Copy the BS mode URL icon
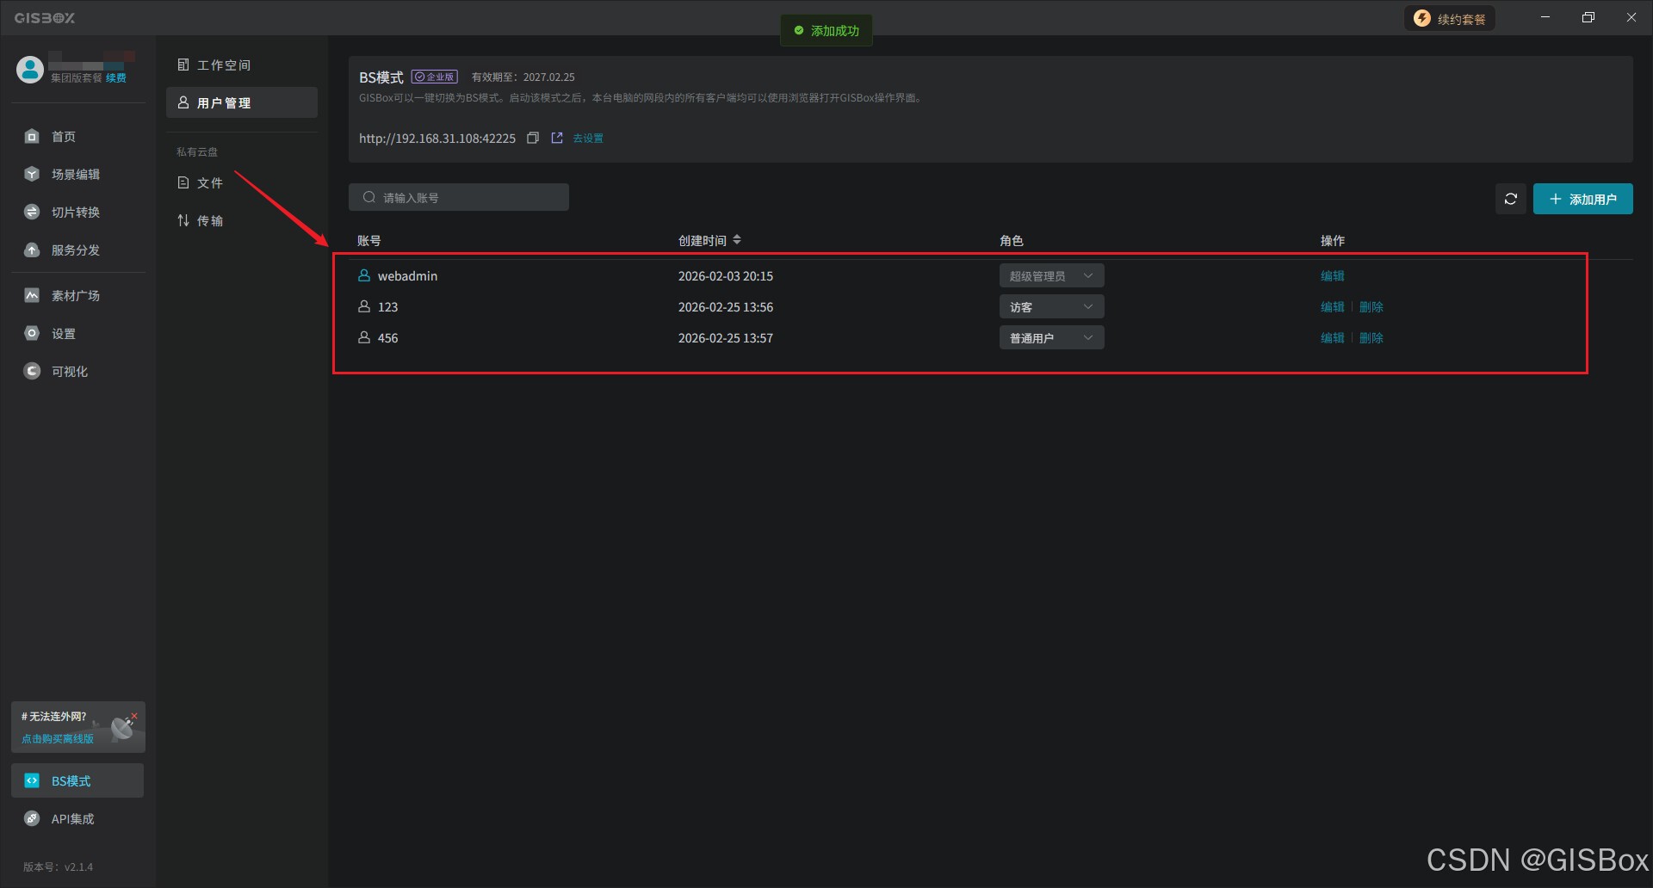Screen dimensions: 1653x888 (x=533, y=138)
